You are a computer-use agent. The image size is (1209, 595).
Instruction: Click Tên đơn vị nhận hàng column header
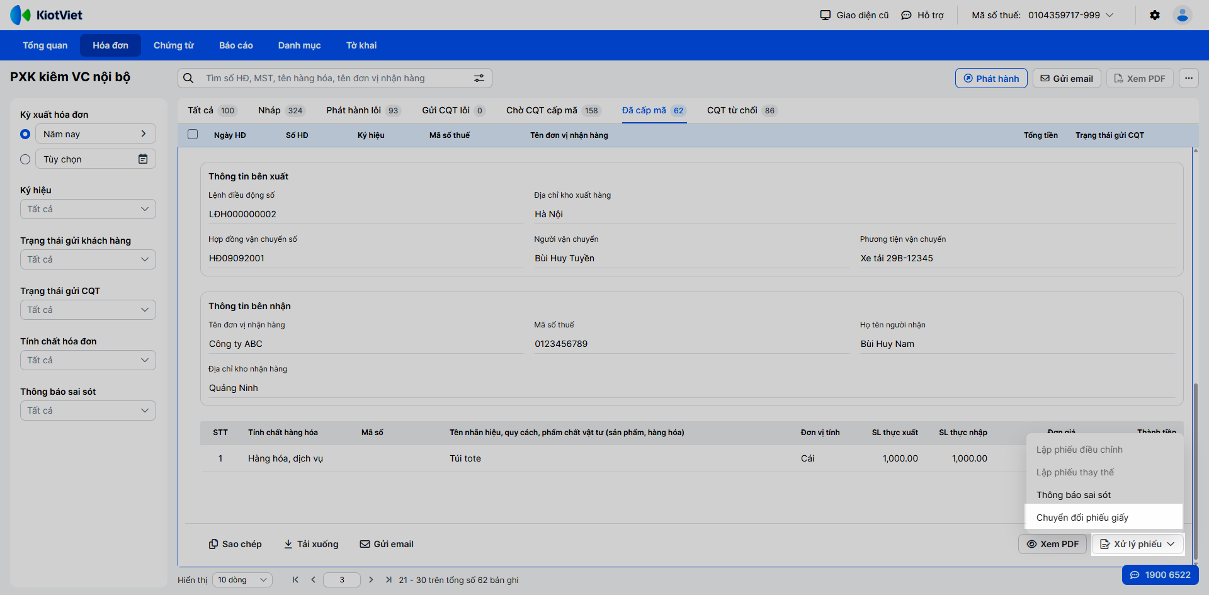[569, 135]
